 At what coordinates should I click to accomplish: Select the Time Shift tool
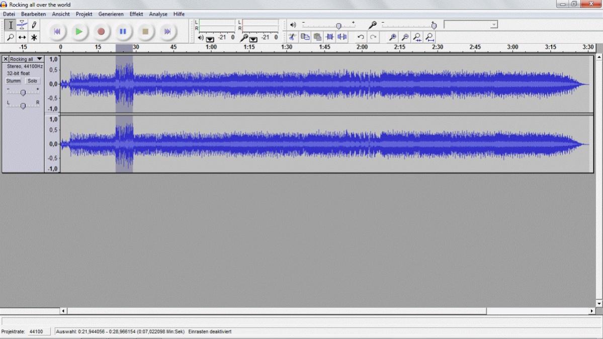[x=22, y=37]
